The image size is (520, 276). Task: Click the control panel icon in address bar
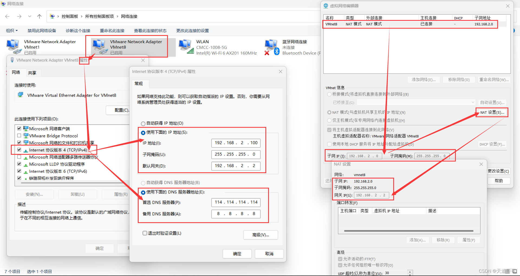coord(52,16)
